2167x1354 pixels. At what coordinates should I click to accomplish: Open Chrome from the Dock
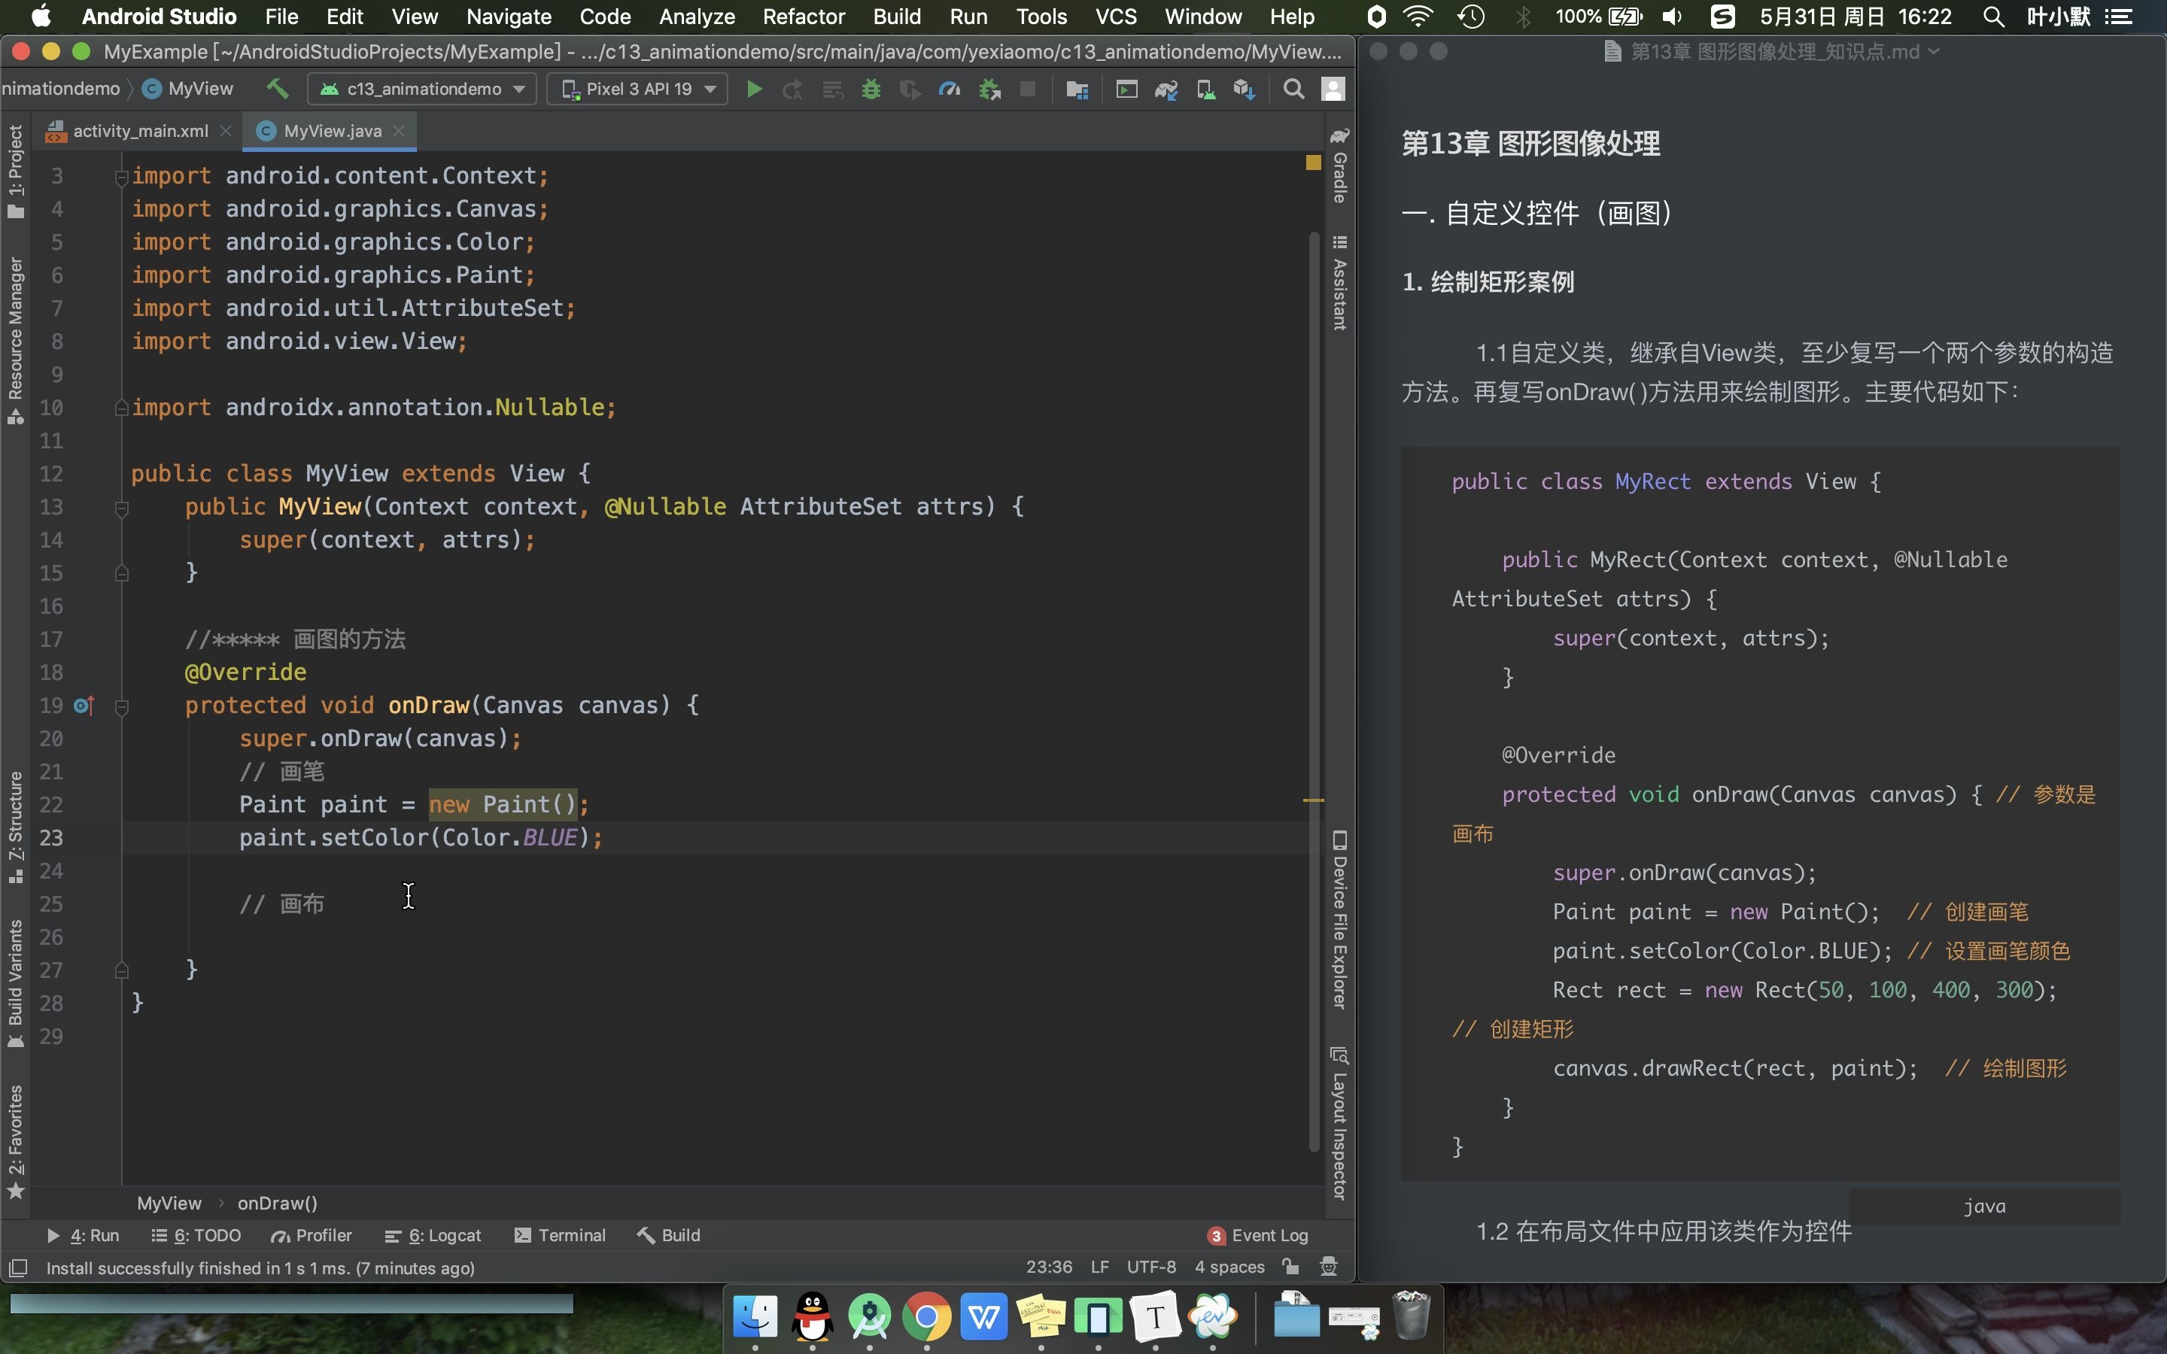click(x=927, y=1317)
